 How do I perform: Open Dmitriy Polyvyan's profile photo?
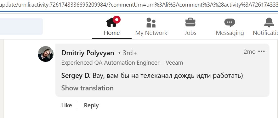tap(46, 54)
